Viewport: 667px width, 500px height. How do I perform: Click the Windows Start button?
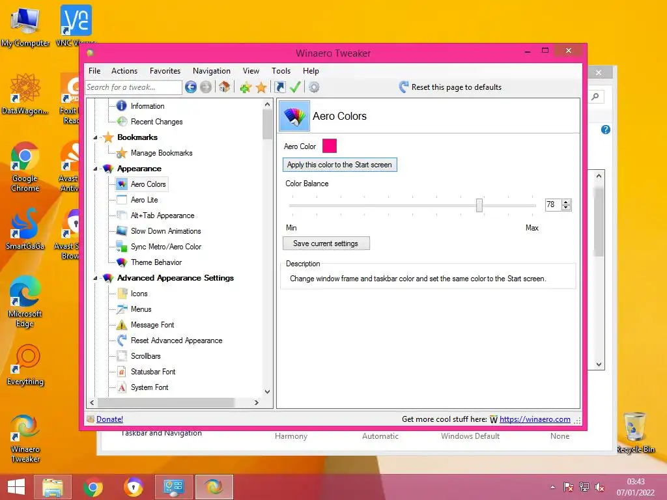pos(16,487)
